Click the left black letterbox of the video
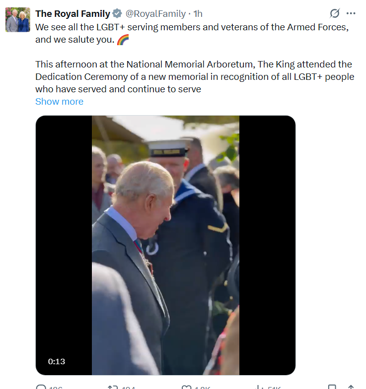Image resolution: width=366 pixels, height=389 pixels. [x=64, y=245]
